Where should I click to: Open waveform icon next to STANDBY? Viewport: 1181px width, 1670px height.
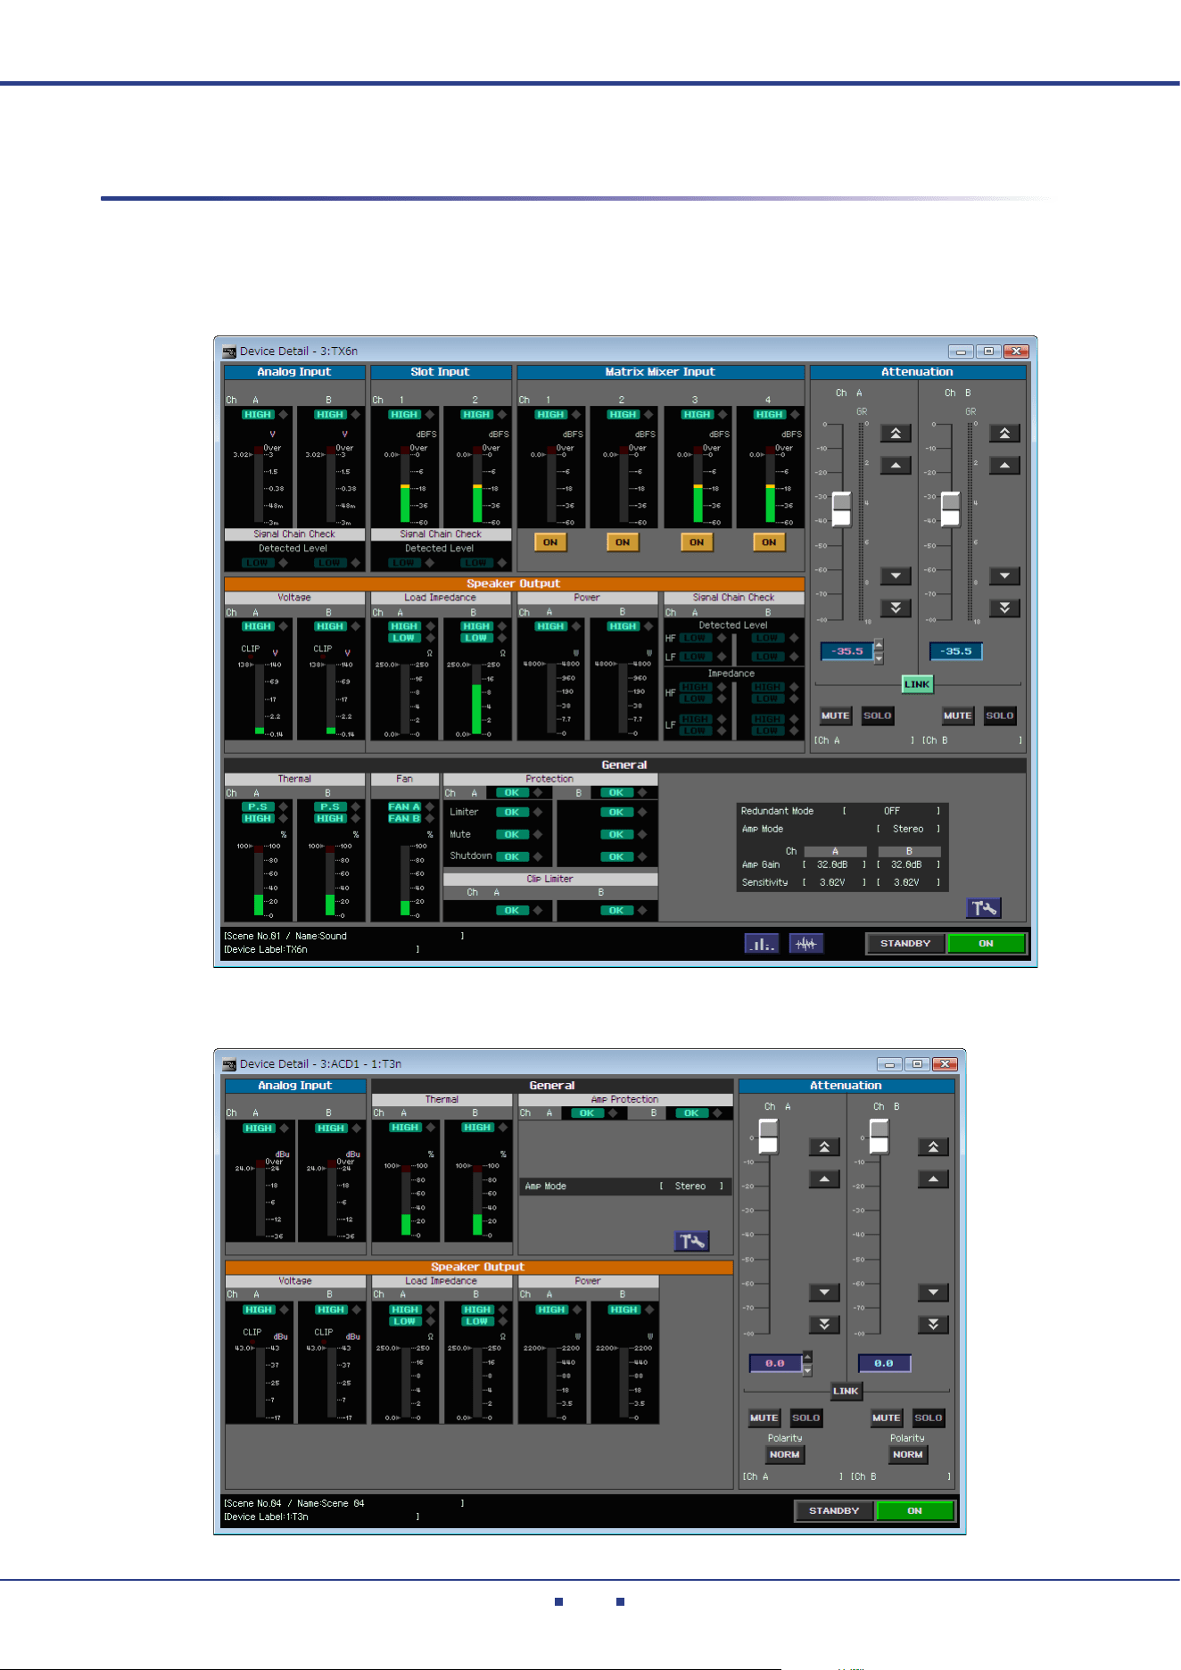tap(805, 943)
